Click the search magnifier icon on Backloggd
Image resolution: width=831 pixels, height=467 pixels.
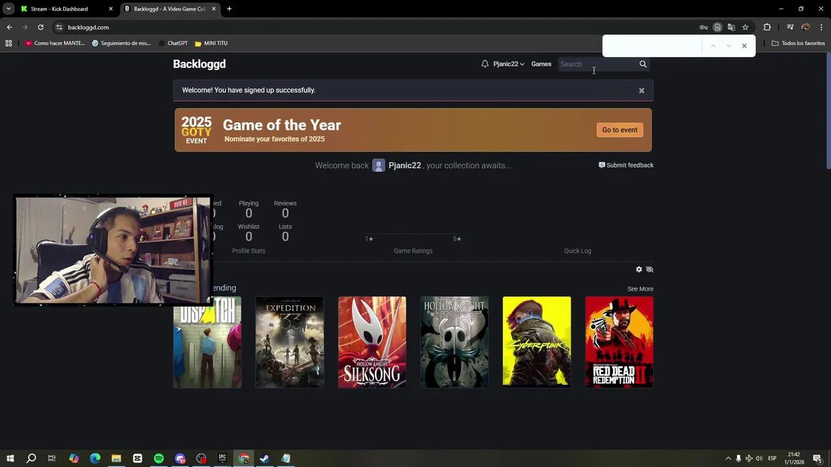[x=643, y=64]
